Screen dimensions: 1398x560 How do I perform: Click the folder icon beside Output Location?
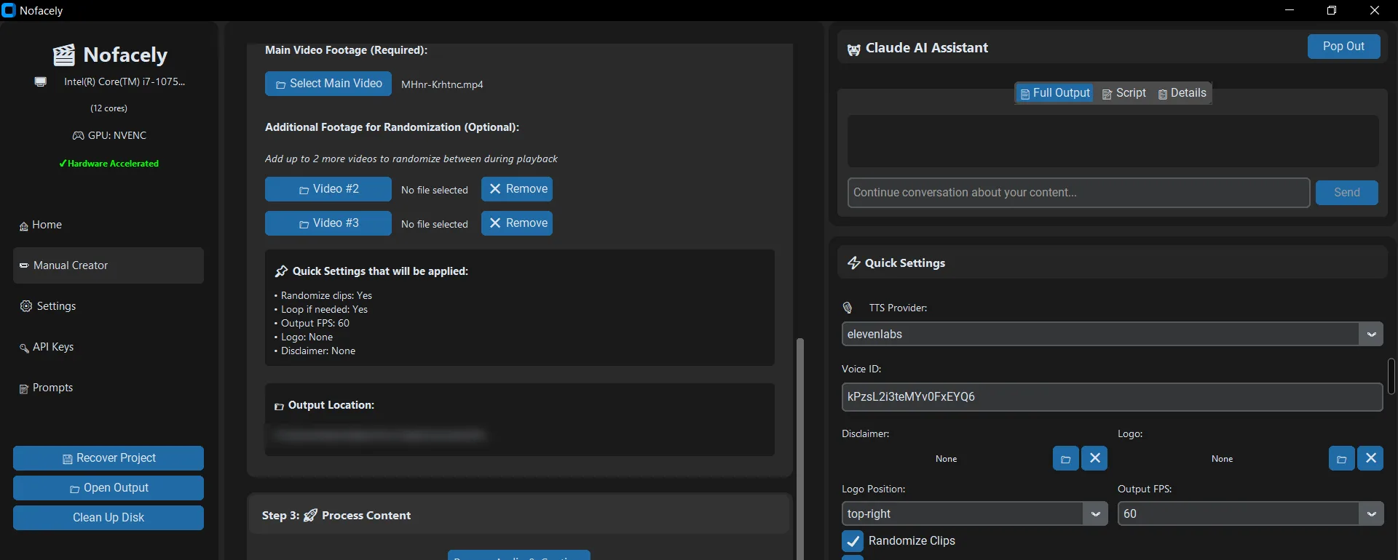[x=279, y=407]
